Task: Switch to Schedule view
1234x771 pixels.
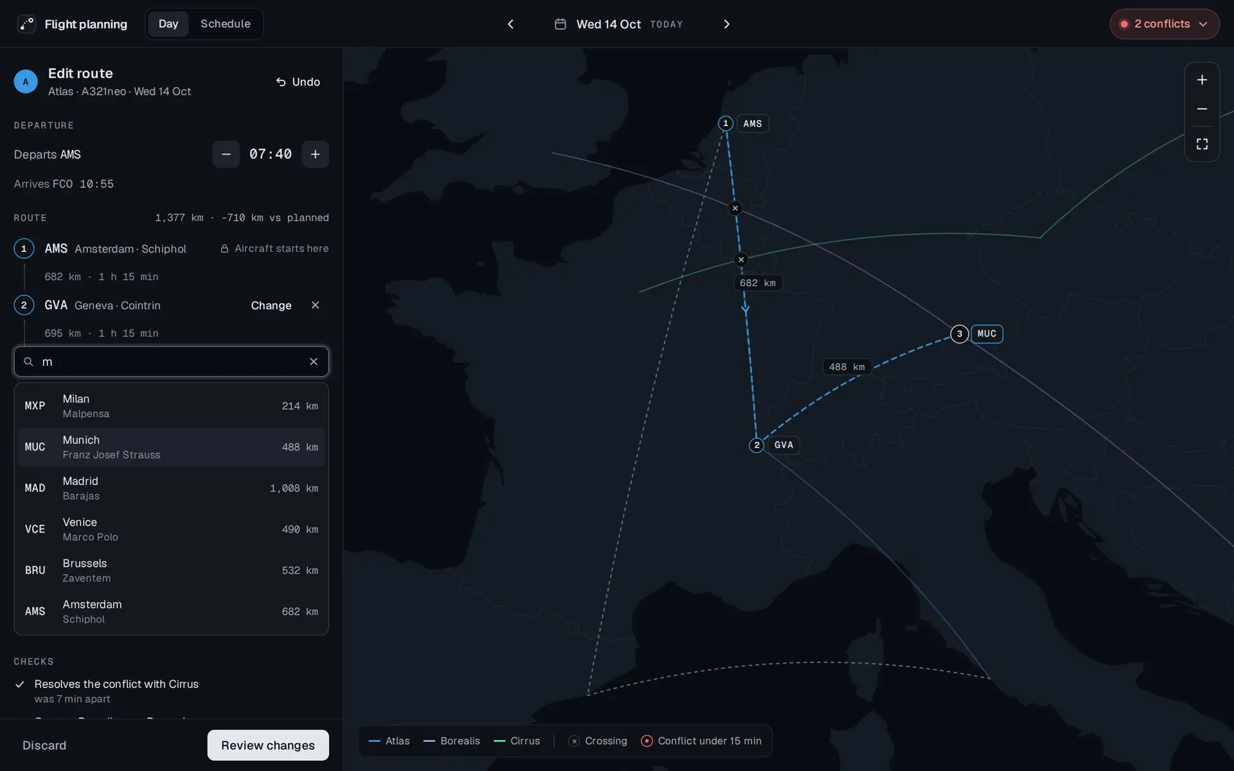Action: [x=226, y=24]
